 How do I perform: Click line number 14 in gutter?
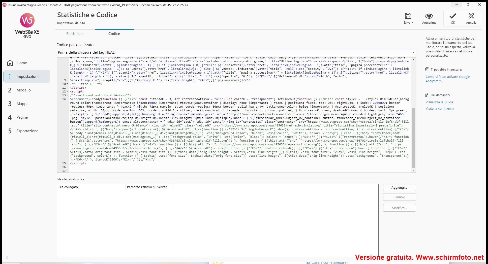pos(64,99)
